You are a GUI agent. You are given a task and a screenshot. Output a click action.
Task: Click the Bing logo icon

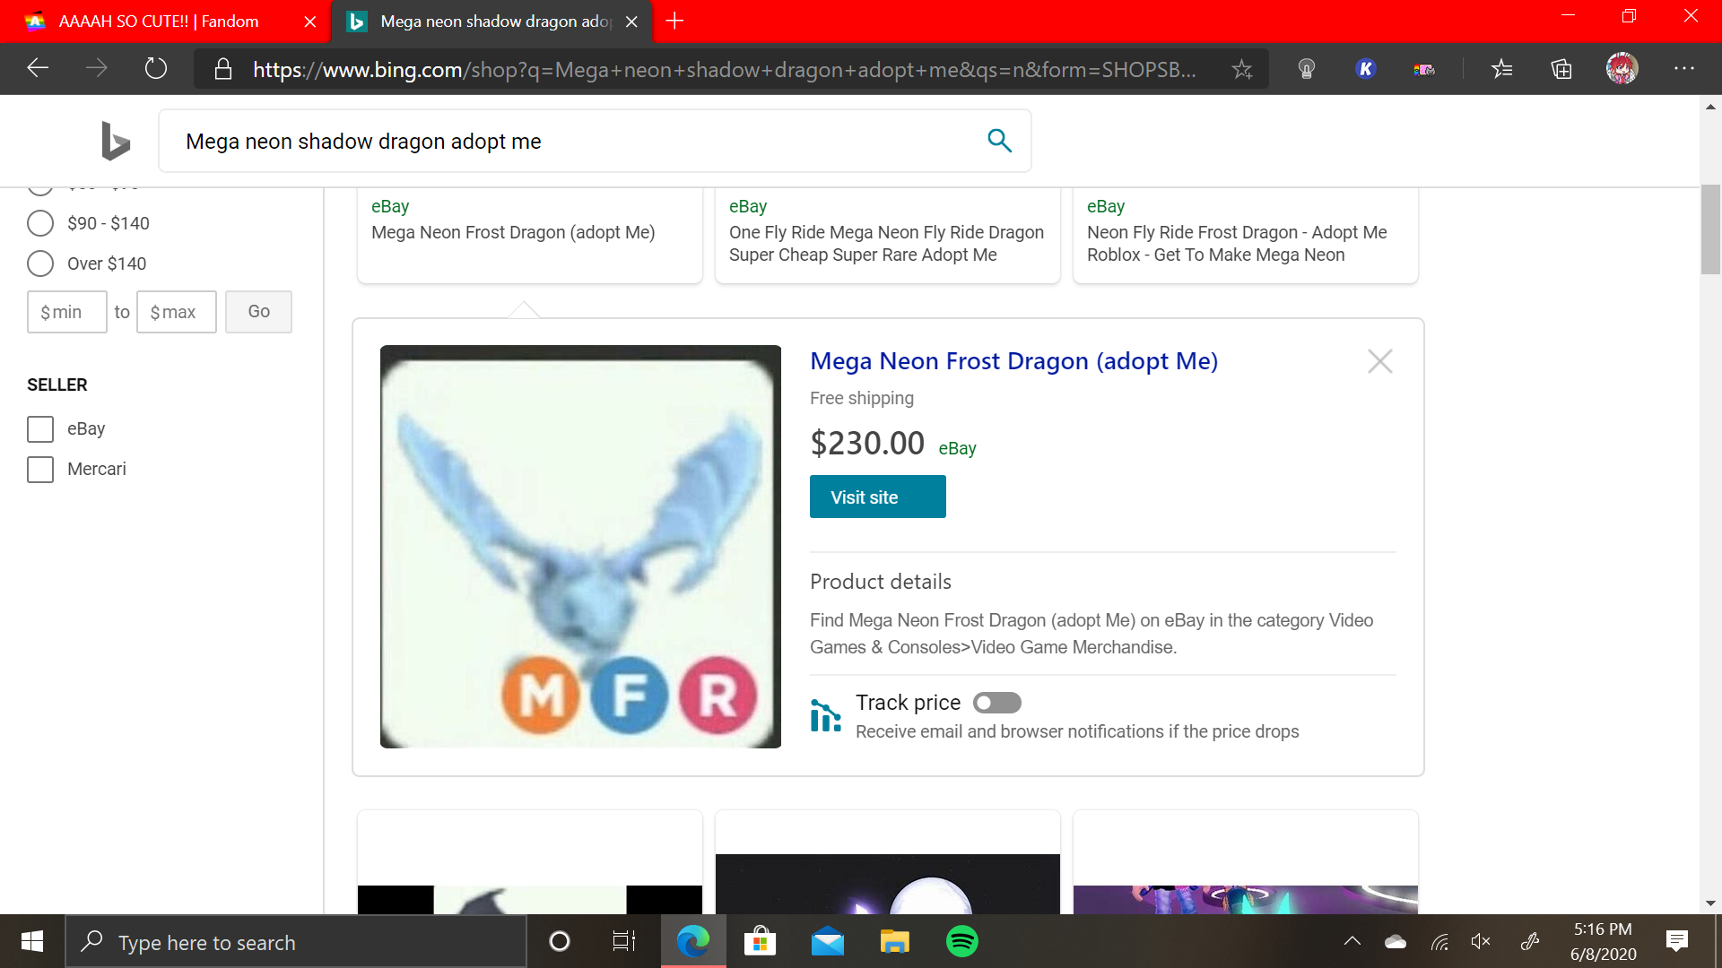coord(116,141)
